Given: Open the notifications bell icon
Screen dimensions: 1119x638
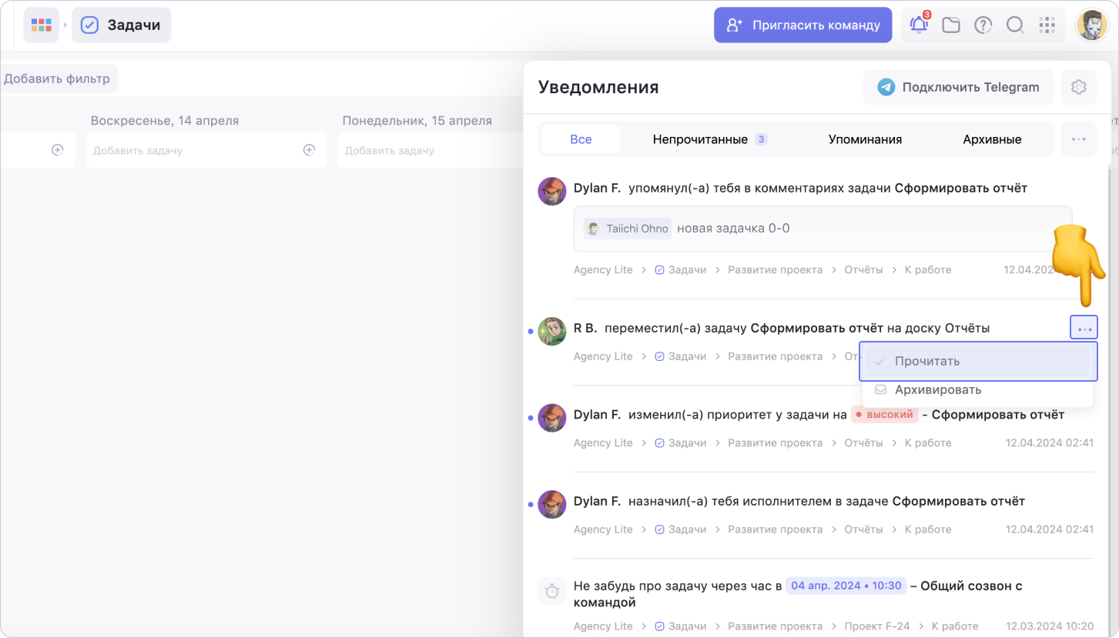Looking at the screenshot, I should [919, 25].
